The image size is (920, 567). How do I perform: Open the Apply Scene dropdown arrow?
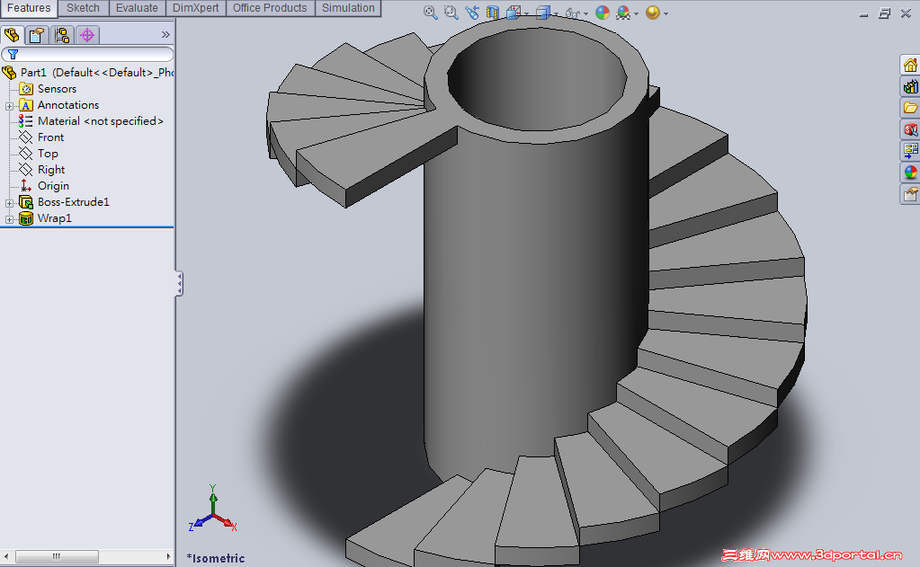[636, 13]
